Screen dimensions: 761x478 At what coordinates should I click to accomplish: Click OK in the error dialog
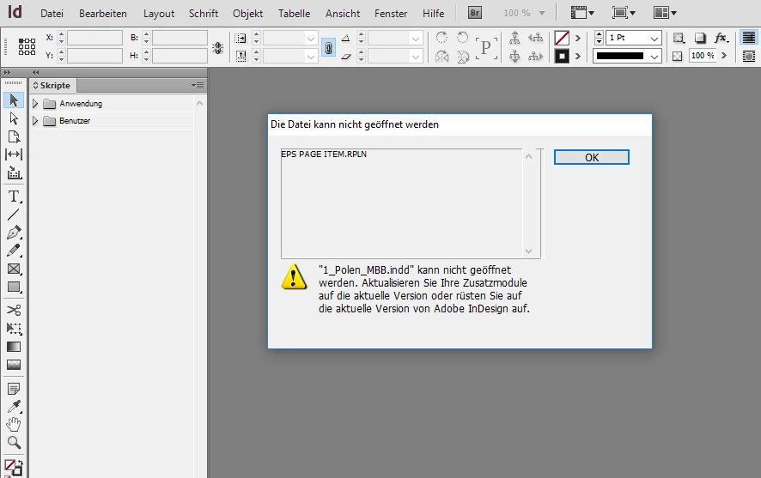pyautogui.click(x=592, y=157)
